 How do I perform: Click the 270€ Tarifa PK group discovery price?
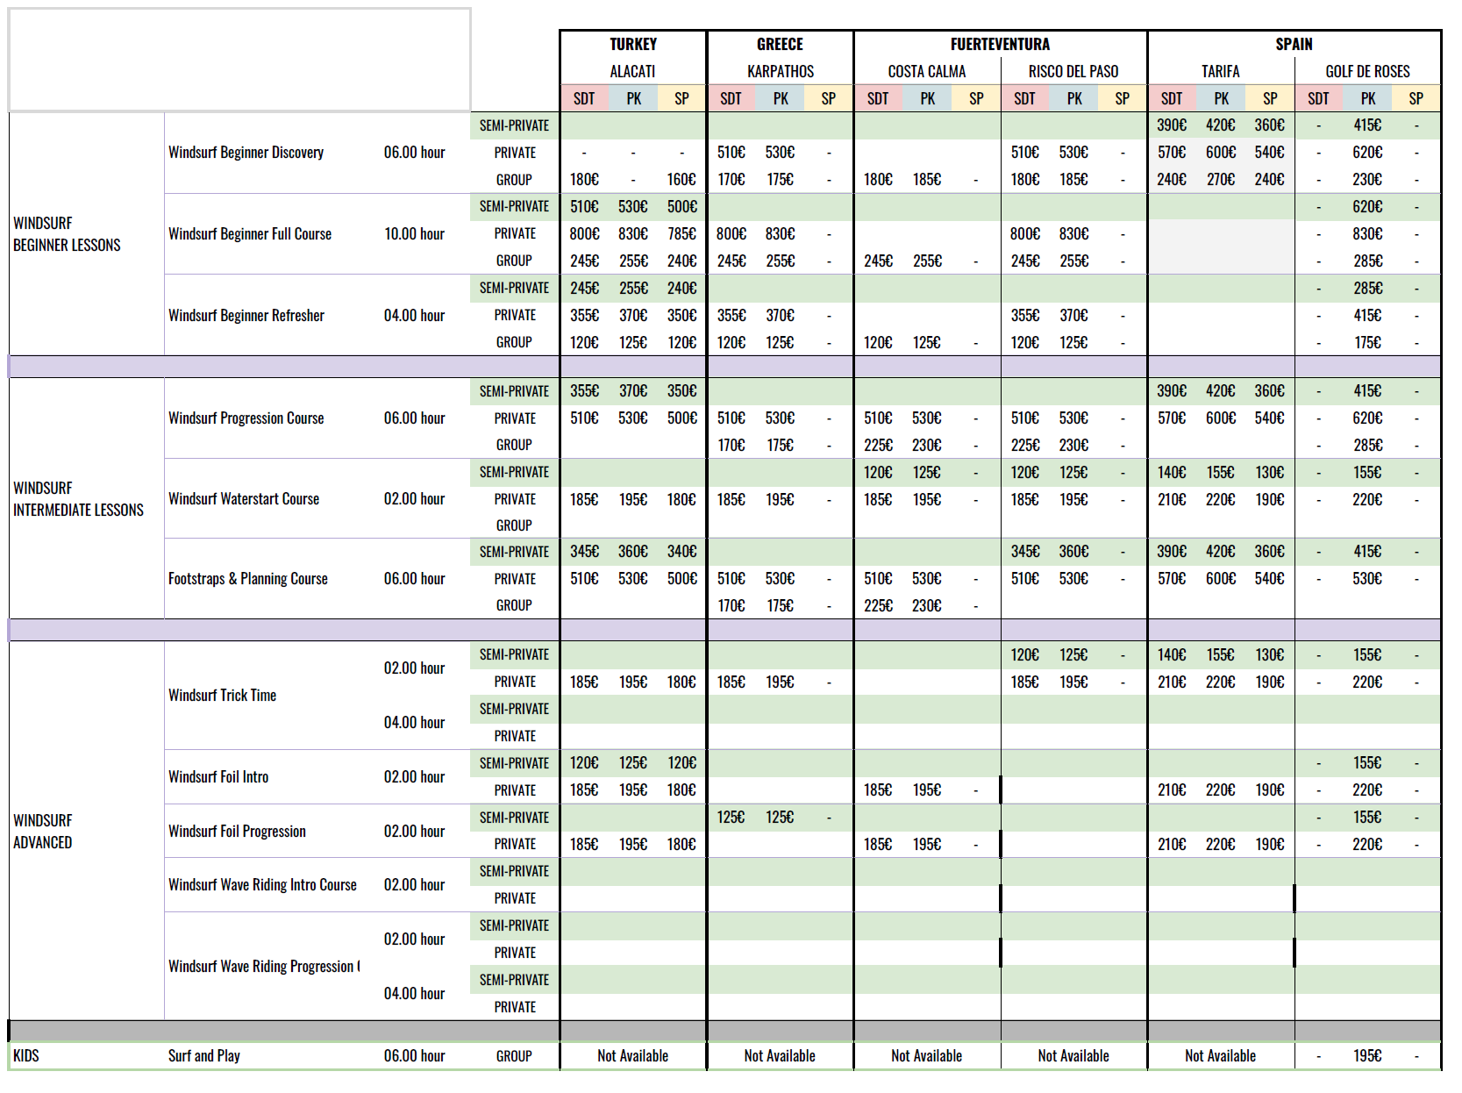pos(1220,180)
